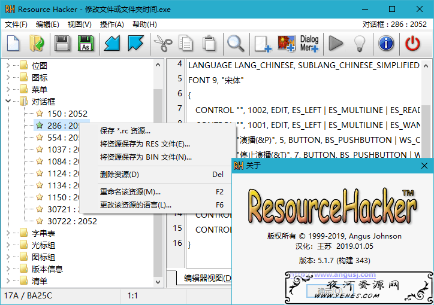Select tree item 1037 resource
Image resolution: width=434 pixels, height=305 pixels.
coord(63,150)
